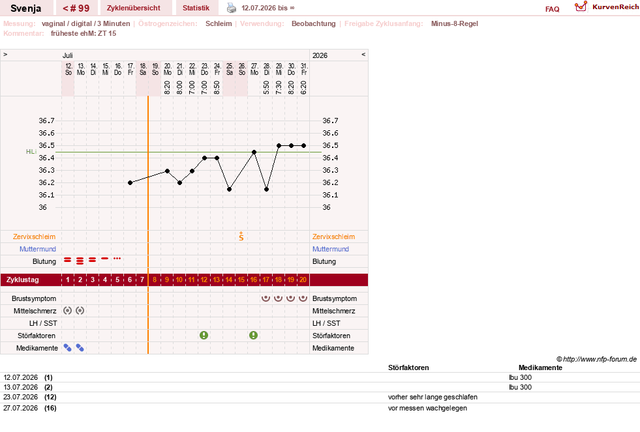Click the HiLi label at left of chart
The image size is (640, 432).
click(x=31, y=152)
